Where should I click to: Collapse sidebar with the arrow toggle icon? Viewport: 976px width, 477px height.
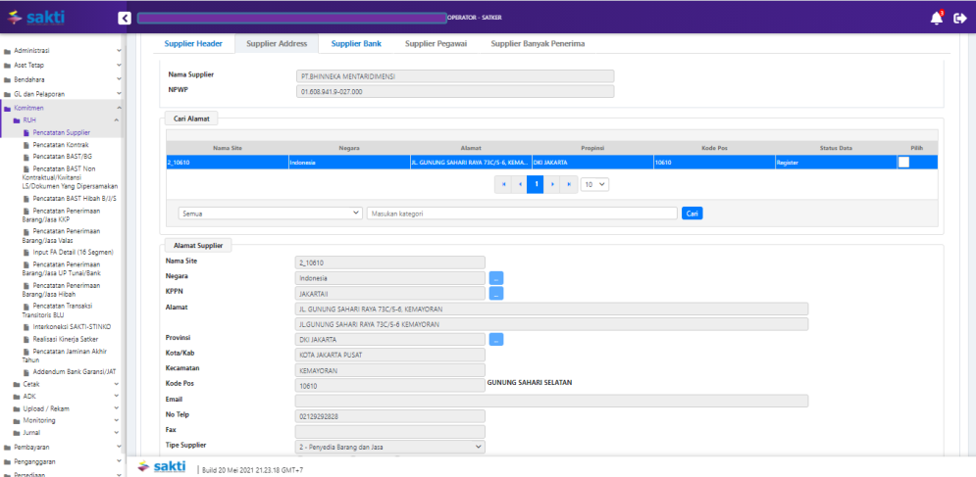tap(124, 18)
